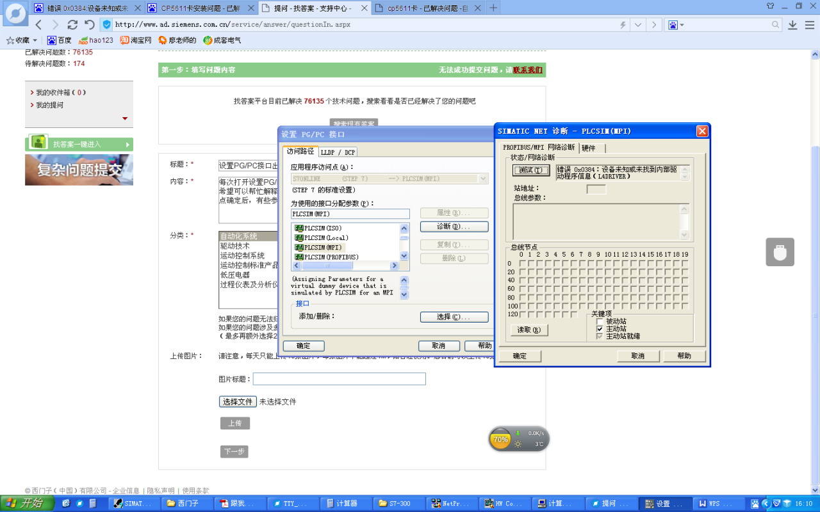Click interface list scroll-up arrow
Screen dimensions: 820x512
[x=404, y=228]
